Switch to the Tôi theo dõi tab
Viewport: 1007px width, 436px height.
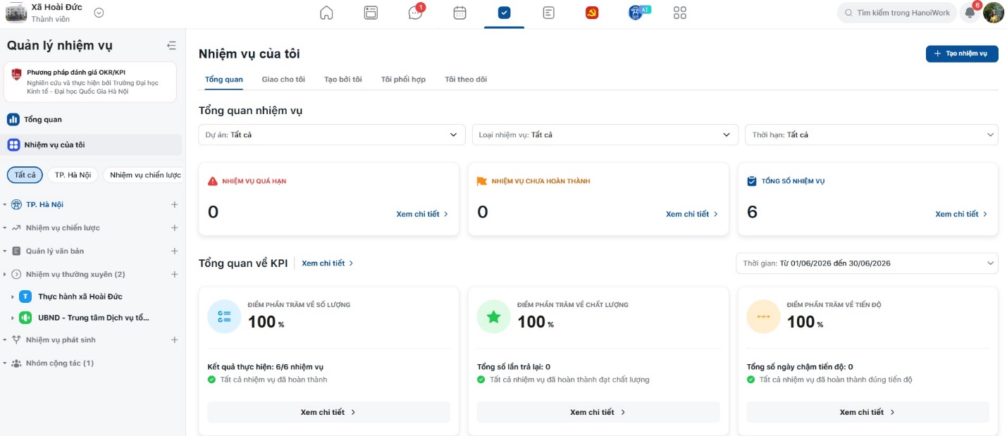[x=466, y=80]
